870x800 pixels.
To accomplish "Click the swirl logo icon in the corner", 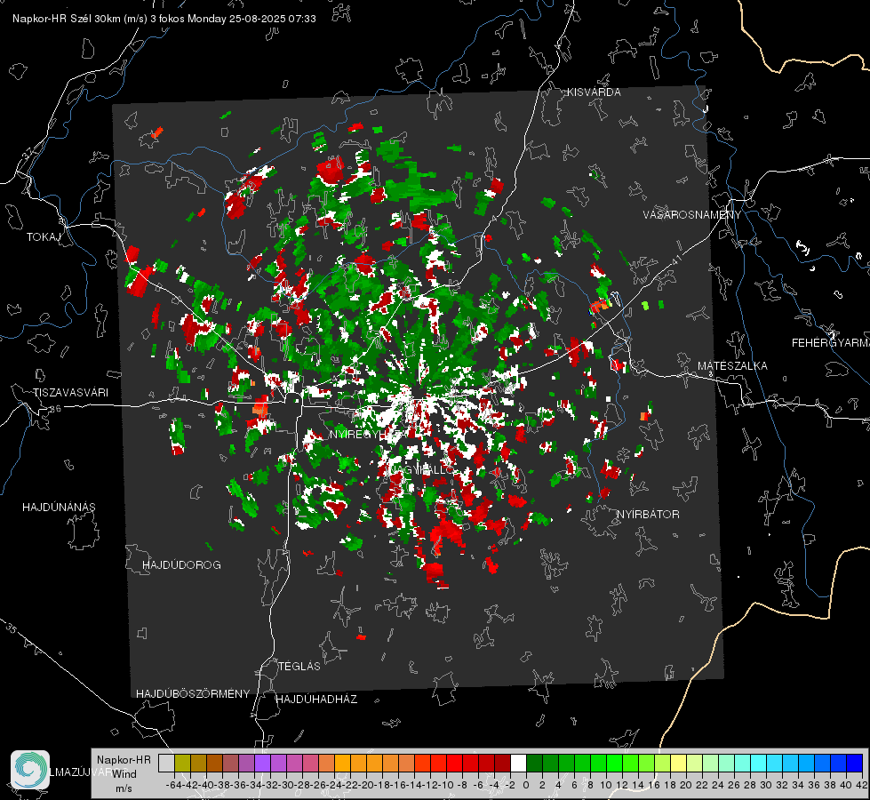I will click(x=30, y=770).
